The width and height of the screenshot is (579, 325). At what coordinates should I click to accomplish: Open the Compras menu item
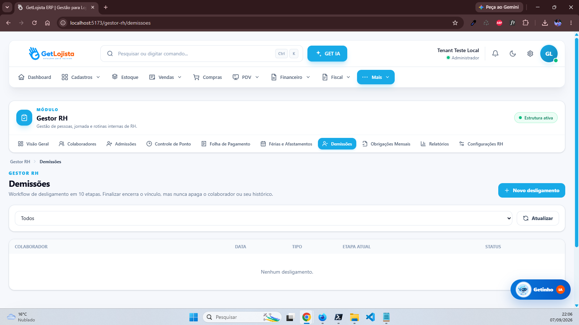[207, 77]
